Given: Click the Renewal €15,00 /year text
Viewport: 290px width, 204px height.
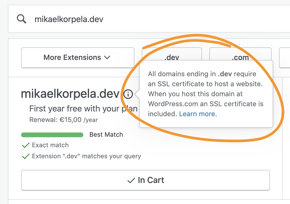Looking at the screenshot, I should pos(64,120).
